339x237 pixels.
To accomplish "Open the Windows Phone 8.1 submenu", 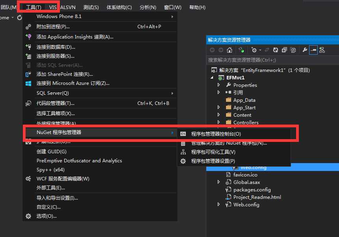I will pyautogui.click(x=100, y=17).
